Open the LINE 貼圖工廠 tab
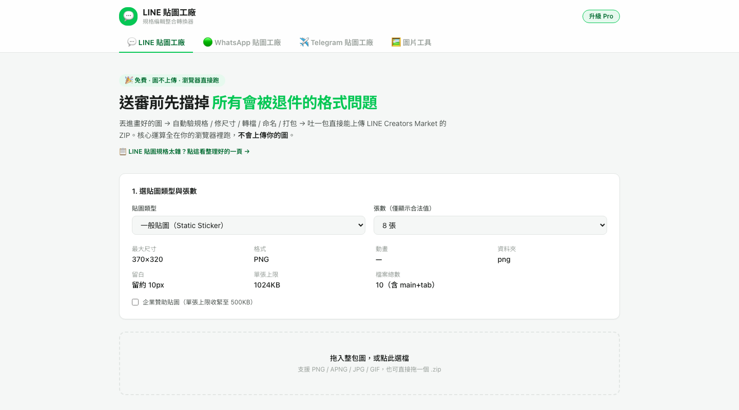739x410 pixels. (x=156, y=43)
